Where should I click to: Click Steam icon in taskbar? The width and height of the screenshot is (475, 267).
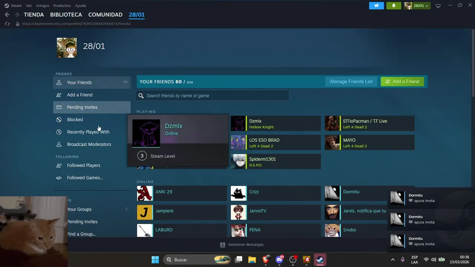tap(320, 260)
